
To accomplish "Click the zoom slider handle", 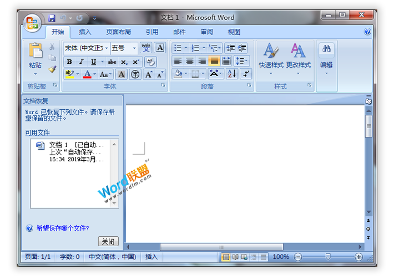I will click(x=328, y=257).
